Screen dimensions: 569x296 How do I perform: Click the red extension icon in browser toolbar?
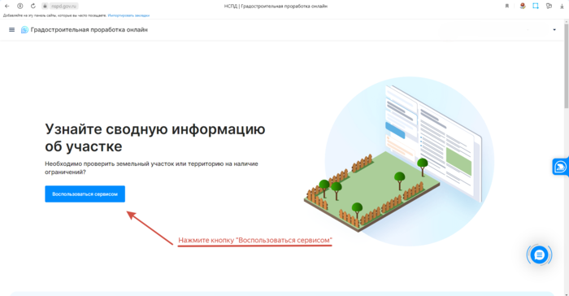[523, 6]
